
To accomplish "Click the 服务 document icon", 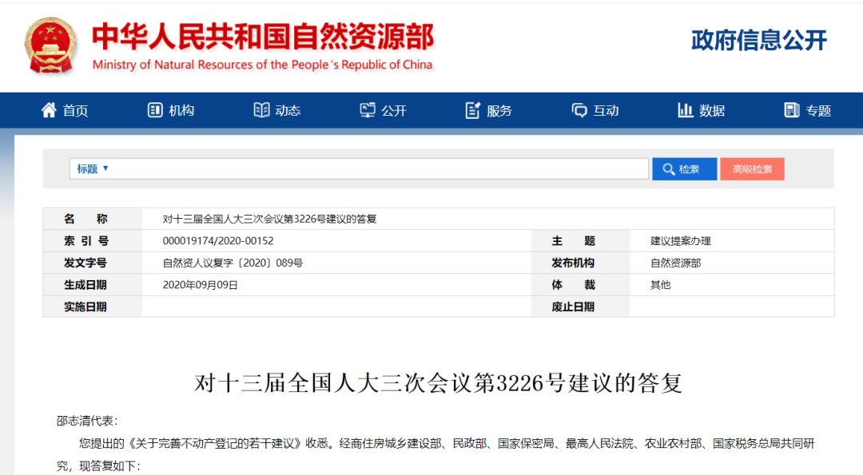I will [473, 110].
